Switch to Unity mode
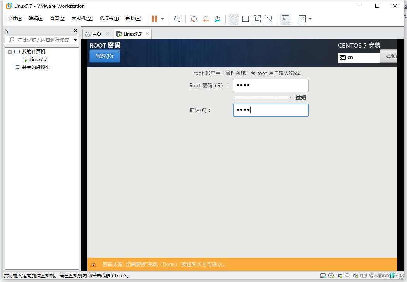 point(269,19)
